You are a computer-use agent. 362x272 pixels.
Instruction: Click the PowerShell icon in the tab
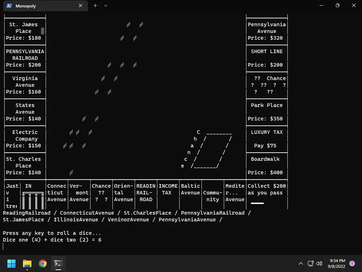pos(9,6)
